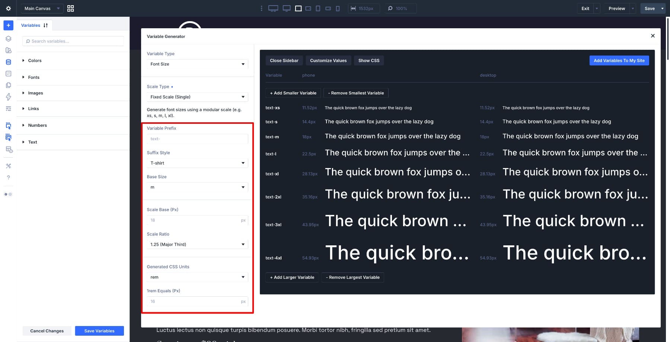Click the blue plus add-element button
This screenshot has height=342, width=670.
tap(8, 25)
